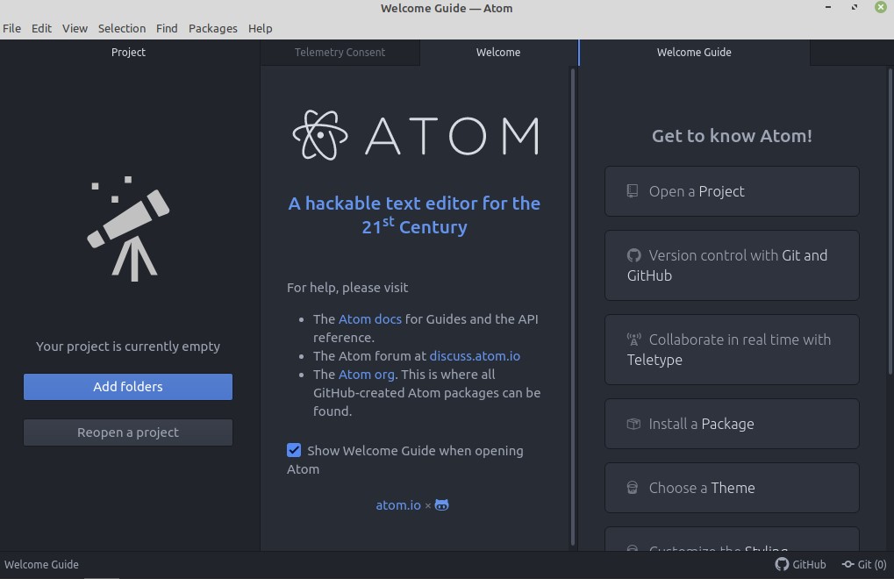Click the package icon beside Install a Package
Image resolution: width=894 pixels, height=579 pixels.
[x=633, y=424]
